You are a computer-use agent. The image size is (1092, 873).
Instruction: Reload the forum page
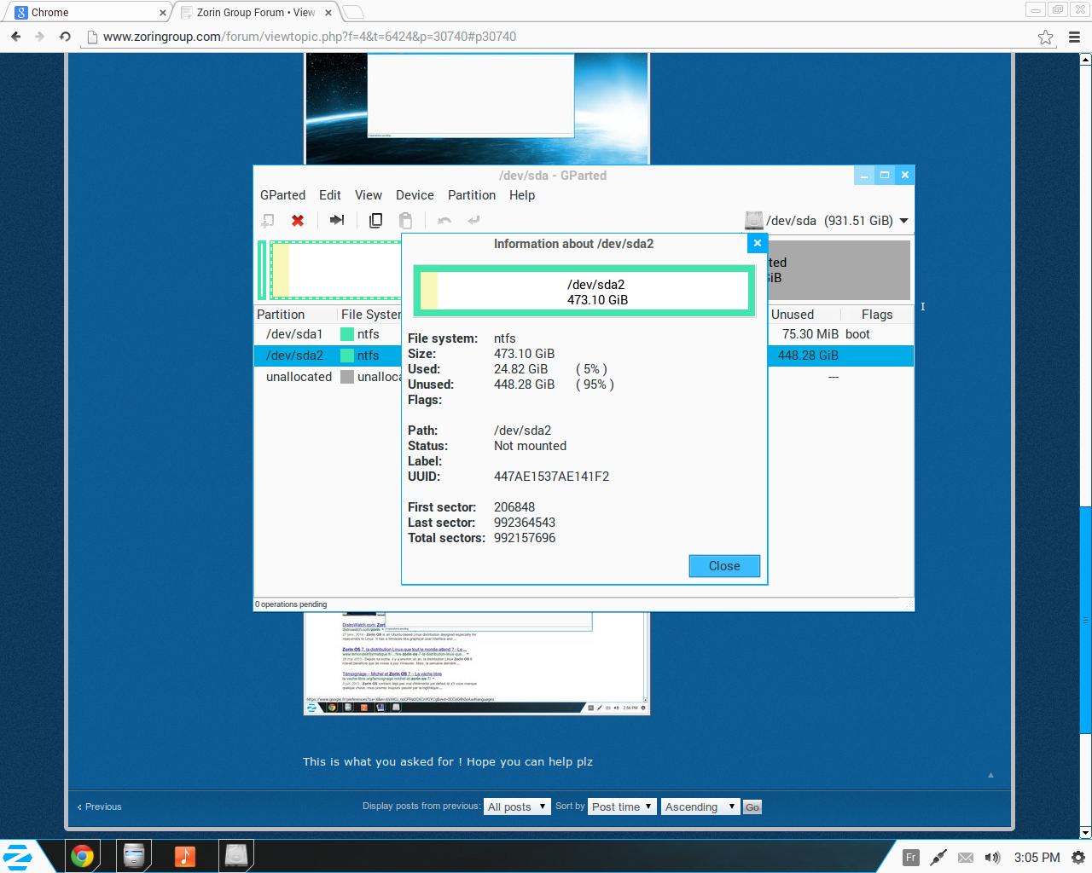tap(65, 37)
